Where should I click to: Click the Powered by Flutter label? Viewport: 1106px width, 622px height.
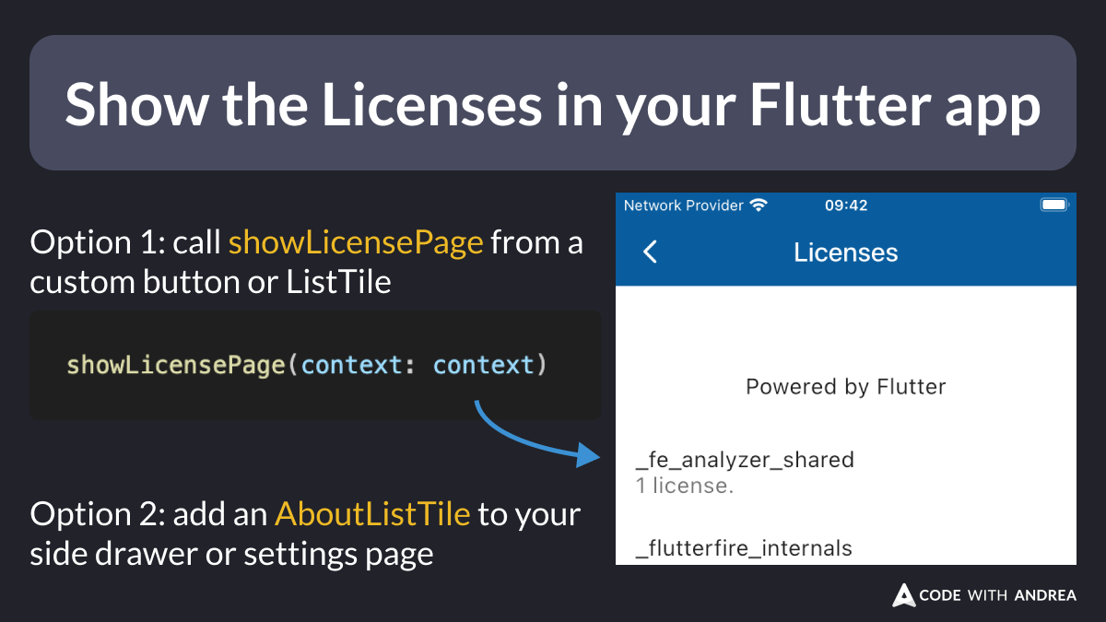click(845, 387)
